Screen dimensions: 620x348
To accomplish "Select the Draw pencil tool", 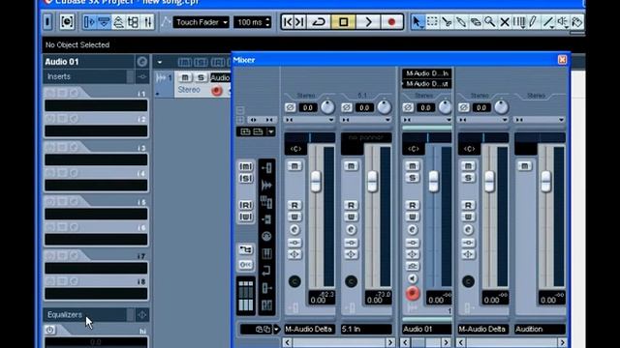I will [533, 22].
